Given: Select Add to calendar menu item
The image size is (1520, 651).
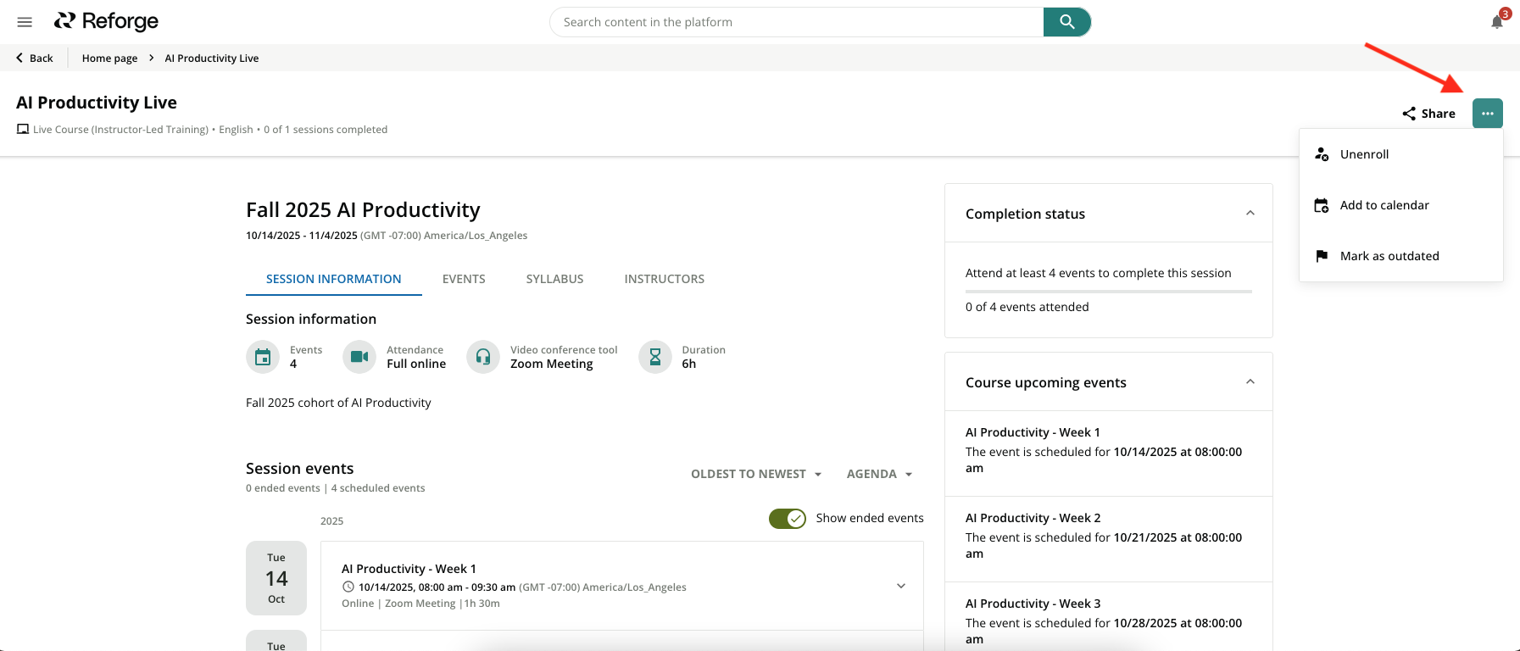Looking at the screenshot, I should click(x=1401, y=205).
